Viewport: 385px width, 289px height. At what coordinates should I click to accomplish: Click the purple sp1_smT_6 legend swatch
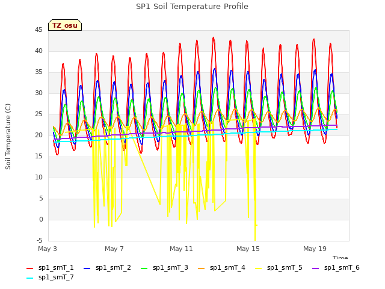(x=315, y=269)
